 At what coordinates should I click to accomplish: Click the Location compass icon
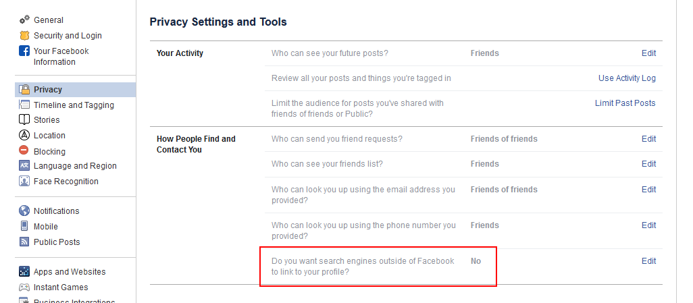pyautogui.click(x=24, y=135)
